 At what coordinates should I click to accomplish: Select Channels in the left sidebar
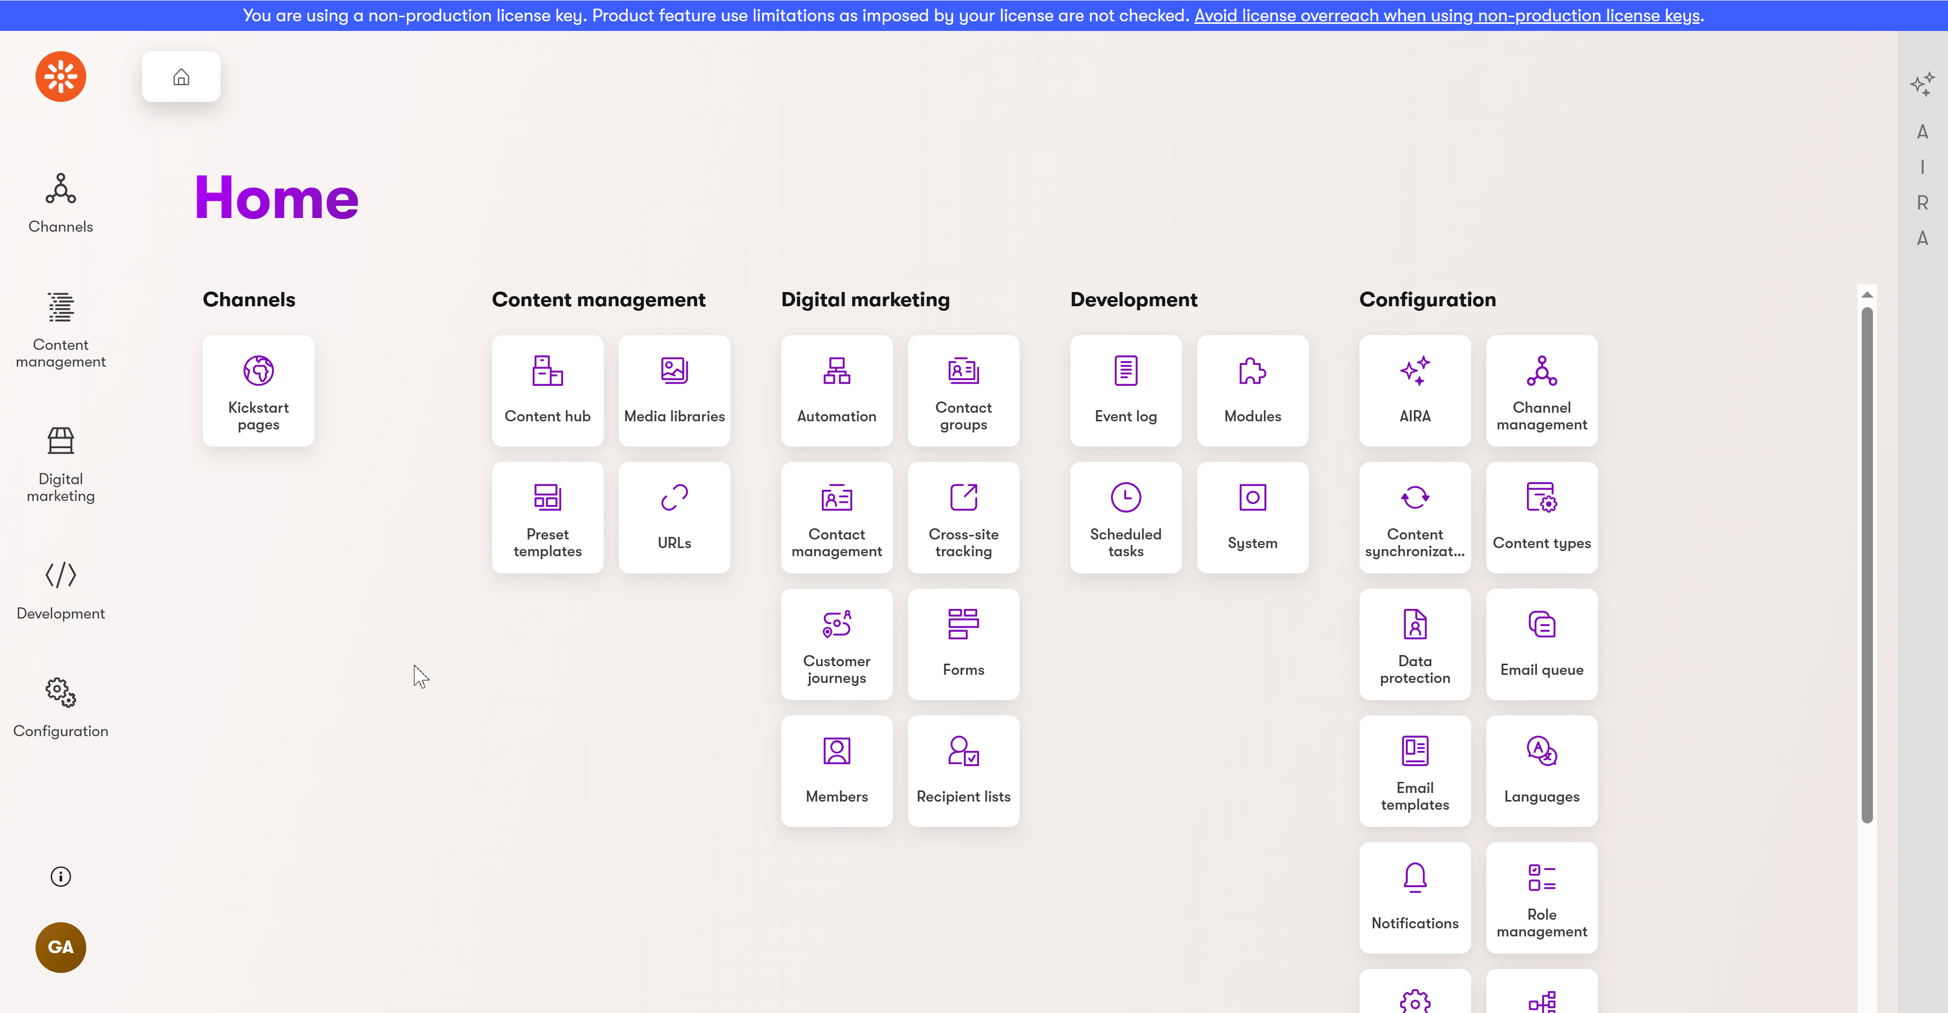(60, 203)
